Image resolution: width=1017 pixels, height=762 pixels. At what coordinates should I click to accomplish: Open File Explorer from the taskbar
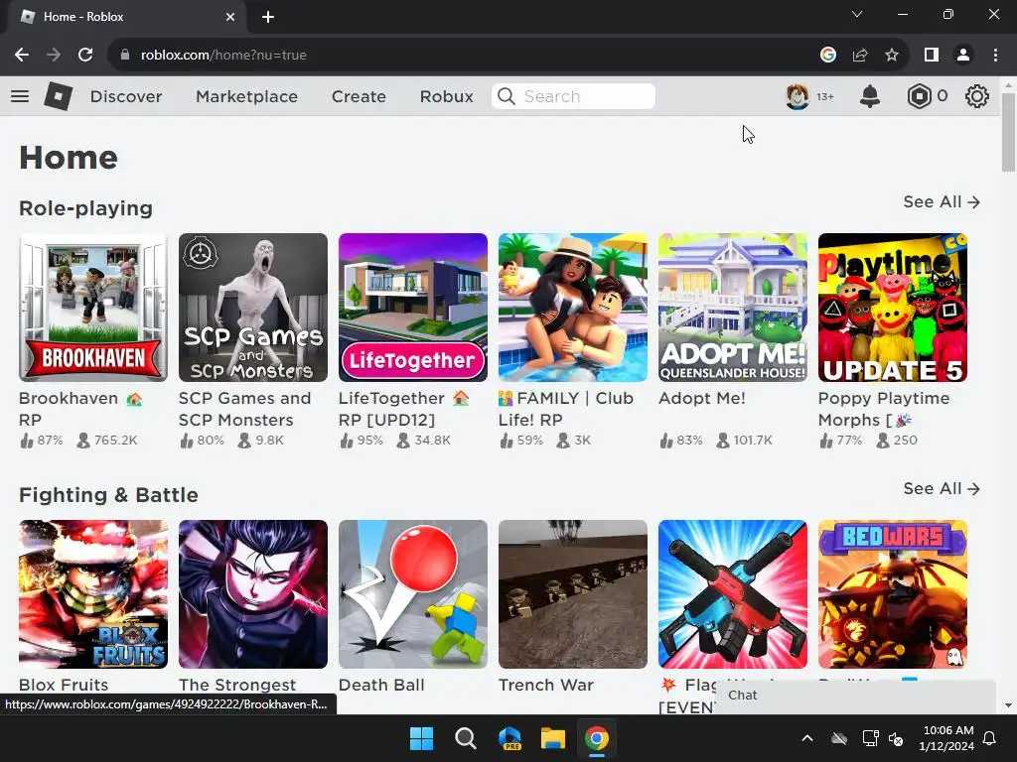click(552, 738)
